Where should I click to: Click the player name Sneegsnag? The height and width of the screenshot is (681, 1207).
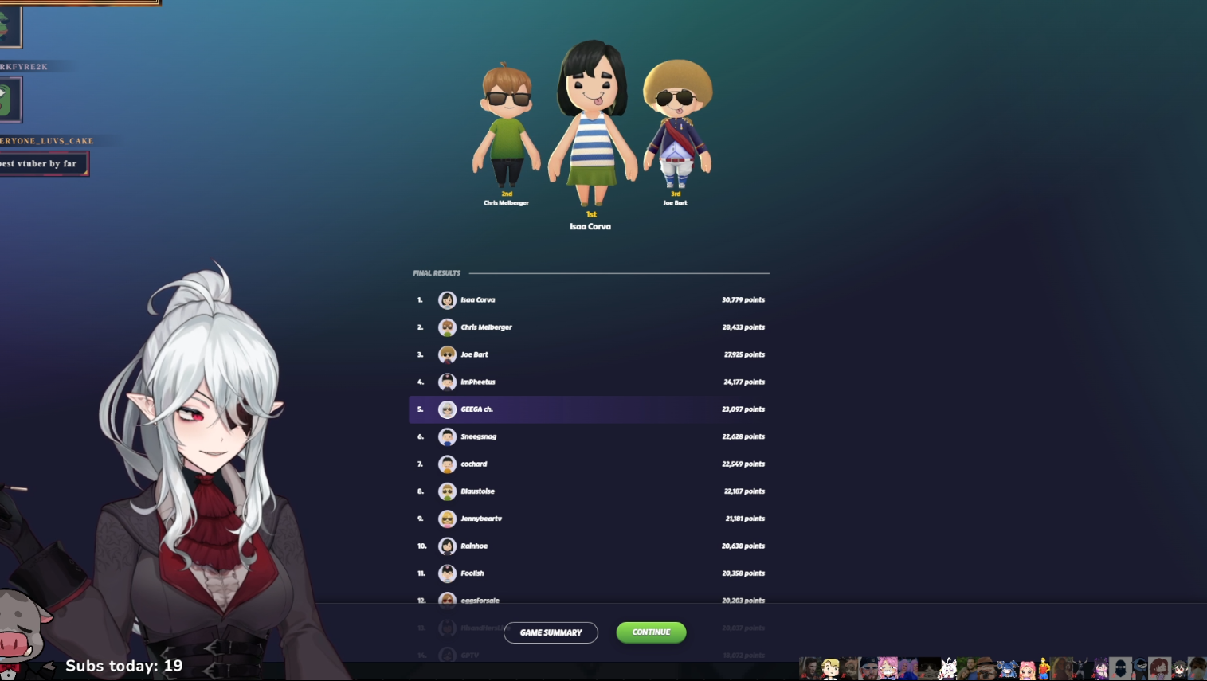tap(478, 436)
